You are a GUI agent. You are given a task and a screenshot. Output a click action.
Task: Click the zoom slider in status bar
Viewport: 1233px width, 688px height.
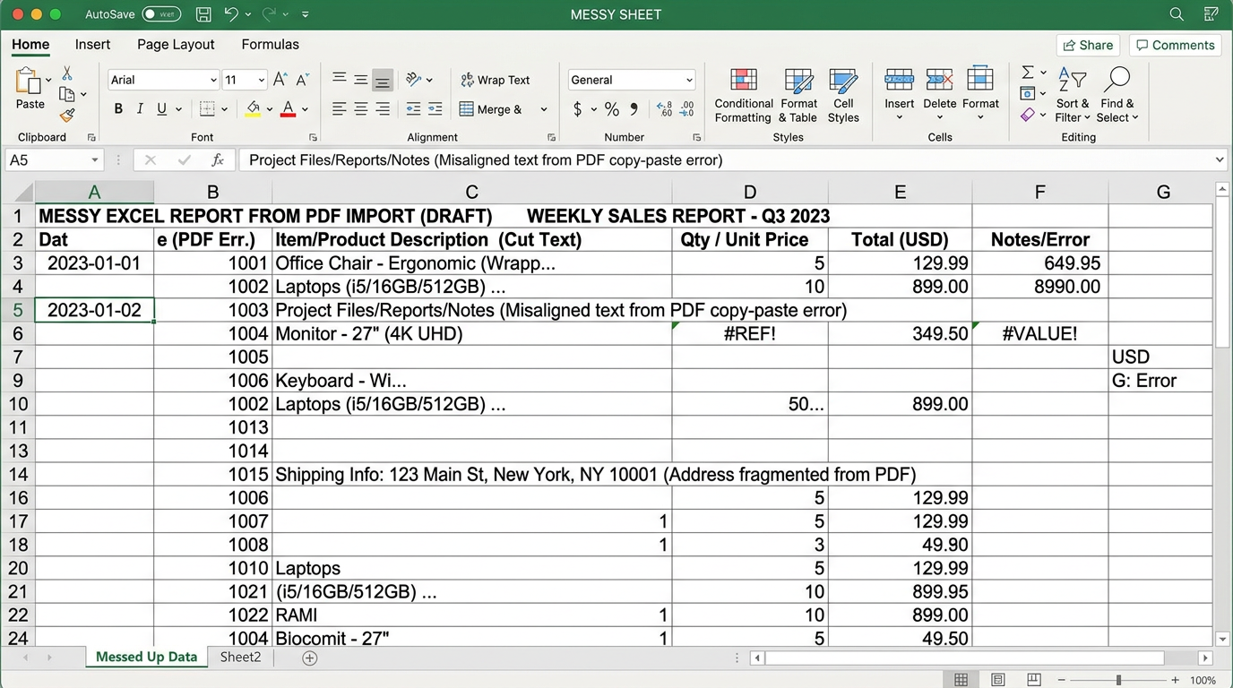click(1118, 681)
